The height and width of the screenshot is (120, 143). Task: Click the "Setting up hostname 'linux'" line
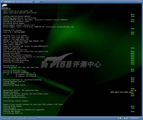pos(15,71)
